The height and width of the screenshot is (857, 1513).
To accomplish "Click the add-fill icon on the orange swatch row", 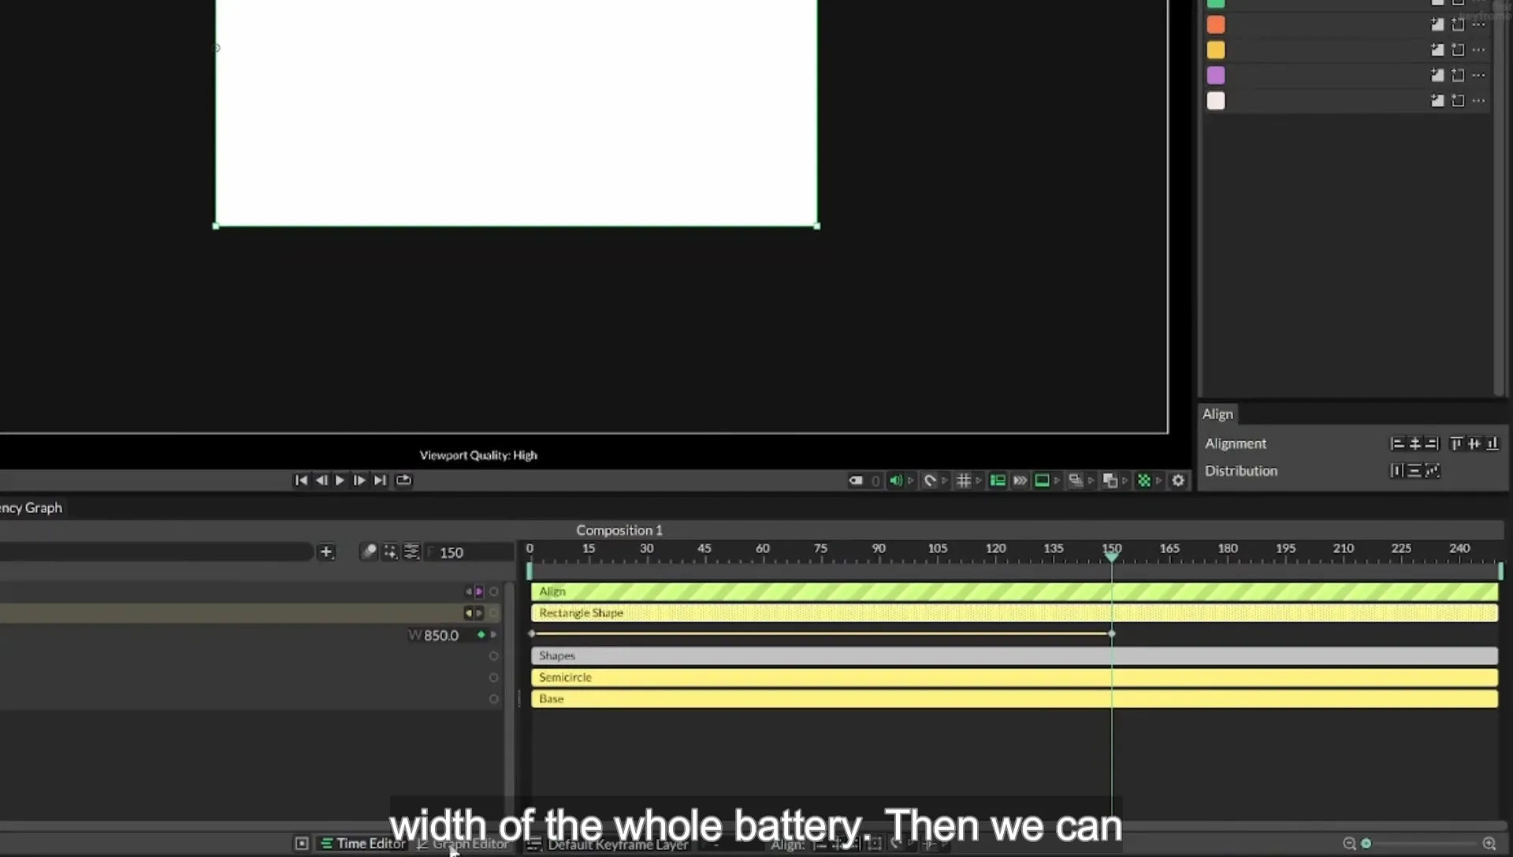I will point(1437,25).
